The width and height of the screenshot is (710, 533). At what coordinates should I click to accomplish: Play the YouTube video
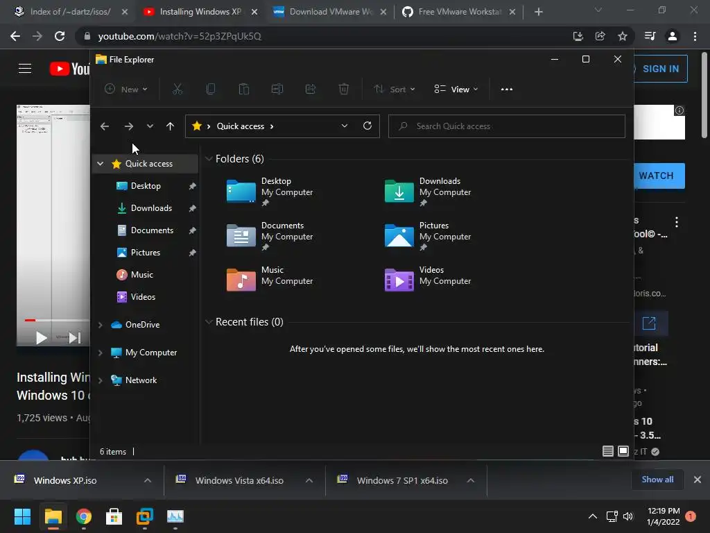point(41,338)
